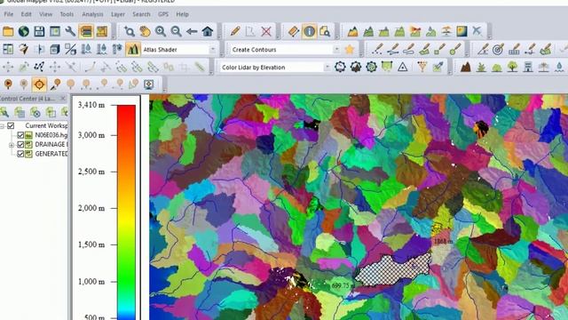Click the 3D view cube icon
The width and height of the screenshot is (568, 320).
pyautogui.click(x=55, y=50)
